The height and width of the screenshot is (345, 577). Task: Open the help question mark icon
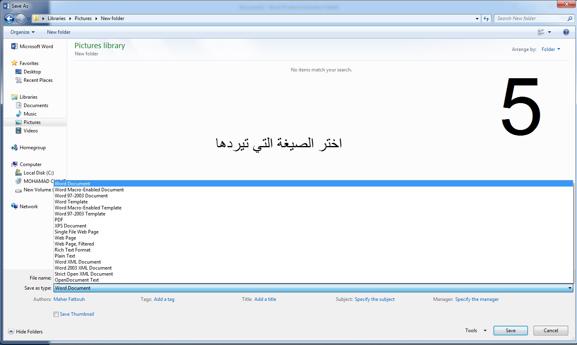(x=566, y=32)
